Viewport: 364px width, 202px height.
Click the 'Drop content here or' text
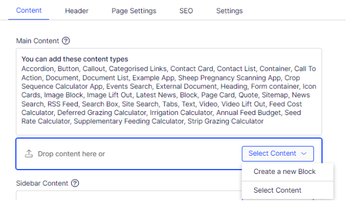point(71,154)
